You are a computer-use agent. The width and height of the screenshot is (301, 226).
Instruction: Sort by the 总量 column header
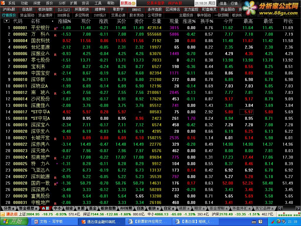pyautogui.click(x=156, y=21)
